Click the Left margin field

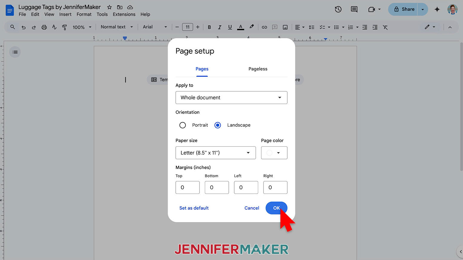(246, 188)
